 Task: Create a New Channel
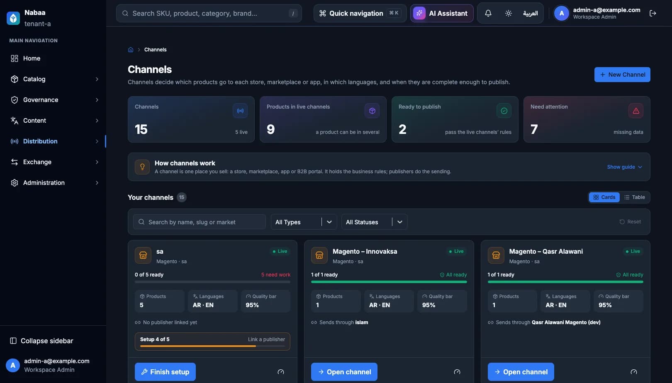tap(622, 75)
